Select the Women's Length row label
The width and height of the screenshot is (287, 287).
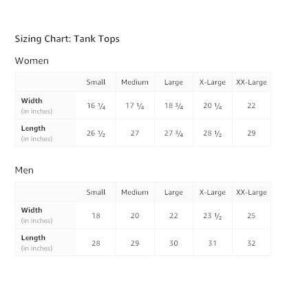click(x=33, y=129)
